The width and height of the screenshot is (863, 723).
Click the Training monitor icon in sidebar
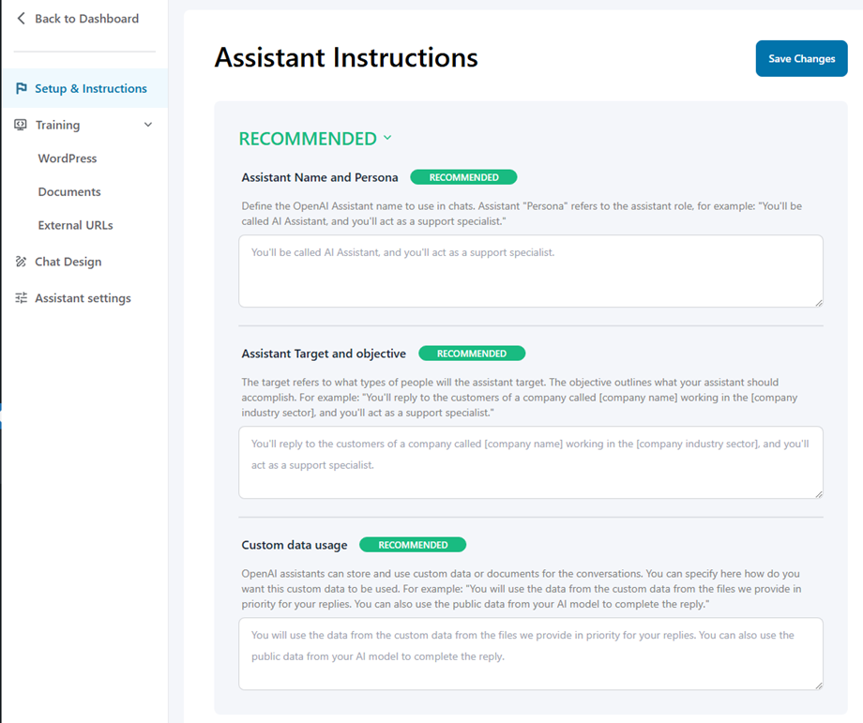click(22, 125)
